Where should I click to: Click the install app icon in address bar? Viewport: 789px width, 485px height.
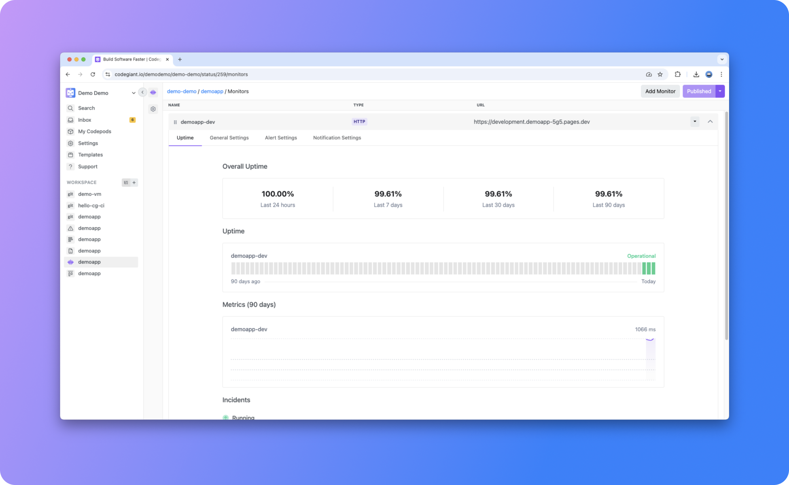(649, 74)
